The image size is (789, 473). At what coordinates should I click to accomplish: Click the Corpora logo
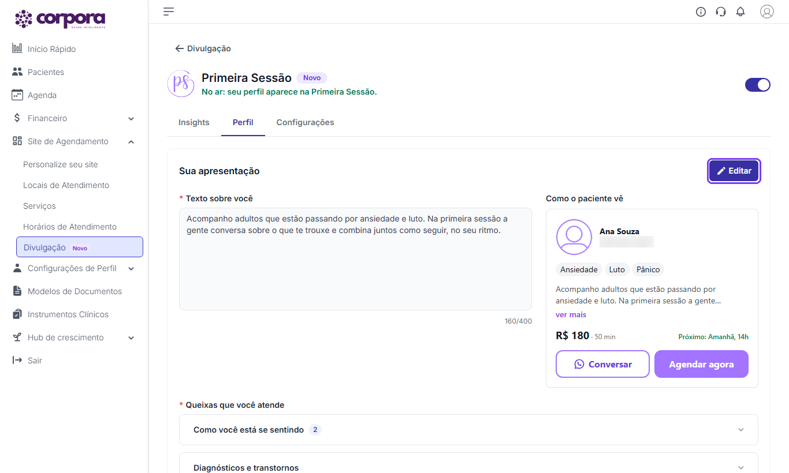click(x=60, y=19)
